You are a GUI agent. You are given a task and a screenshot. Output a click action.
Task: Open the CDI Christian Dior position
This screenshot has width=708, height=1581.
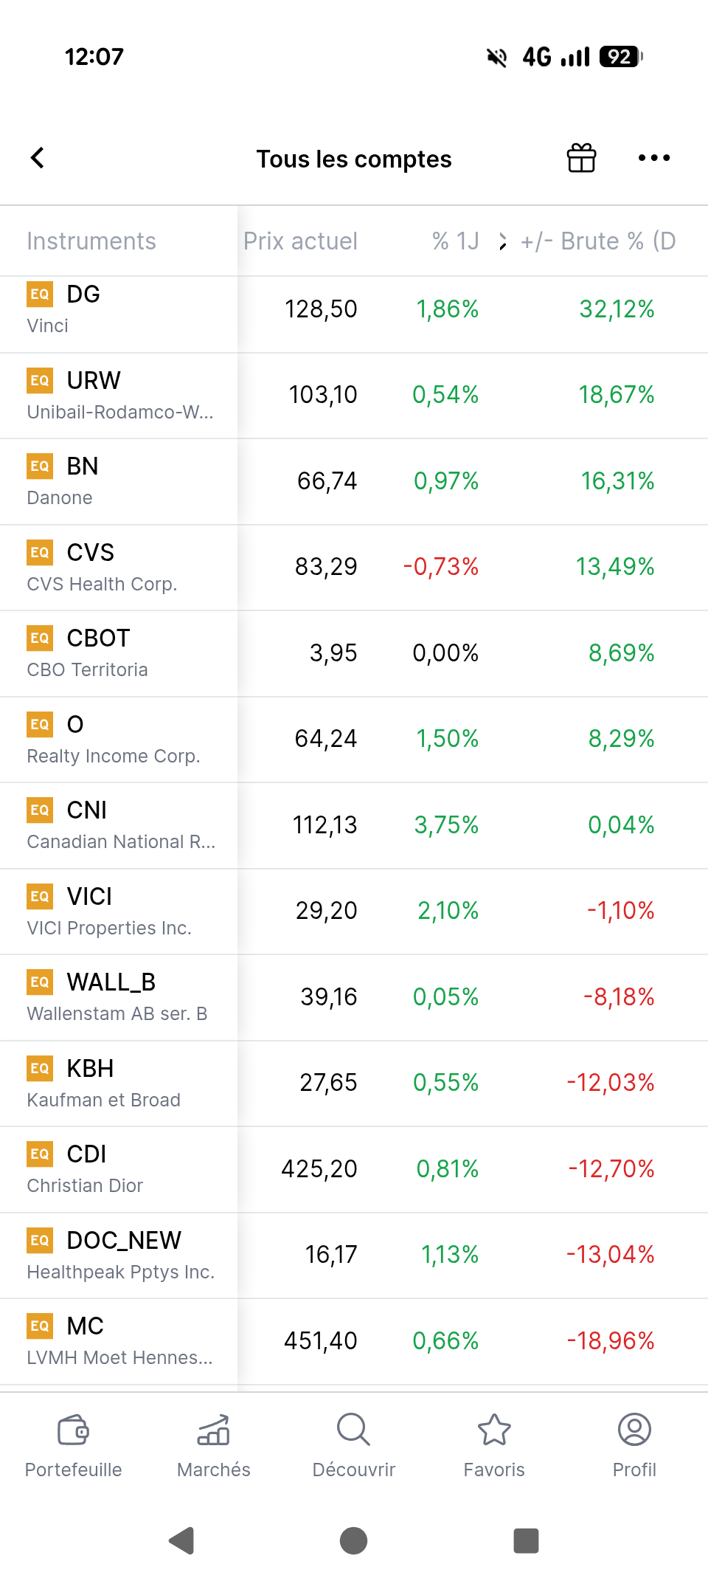pos(354,1169)
